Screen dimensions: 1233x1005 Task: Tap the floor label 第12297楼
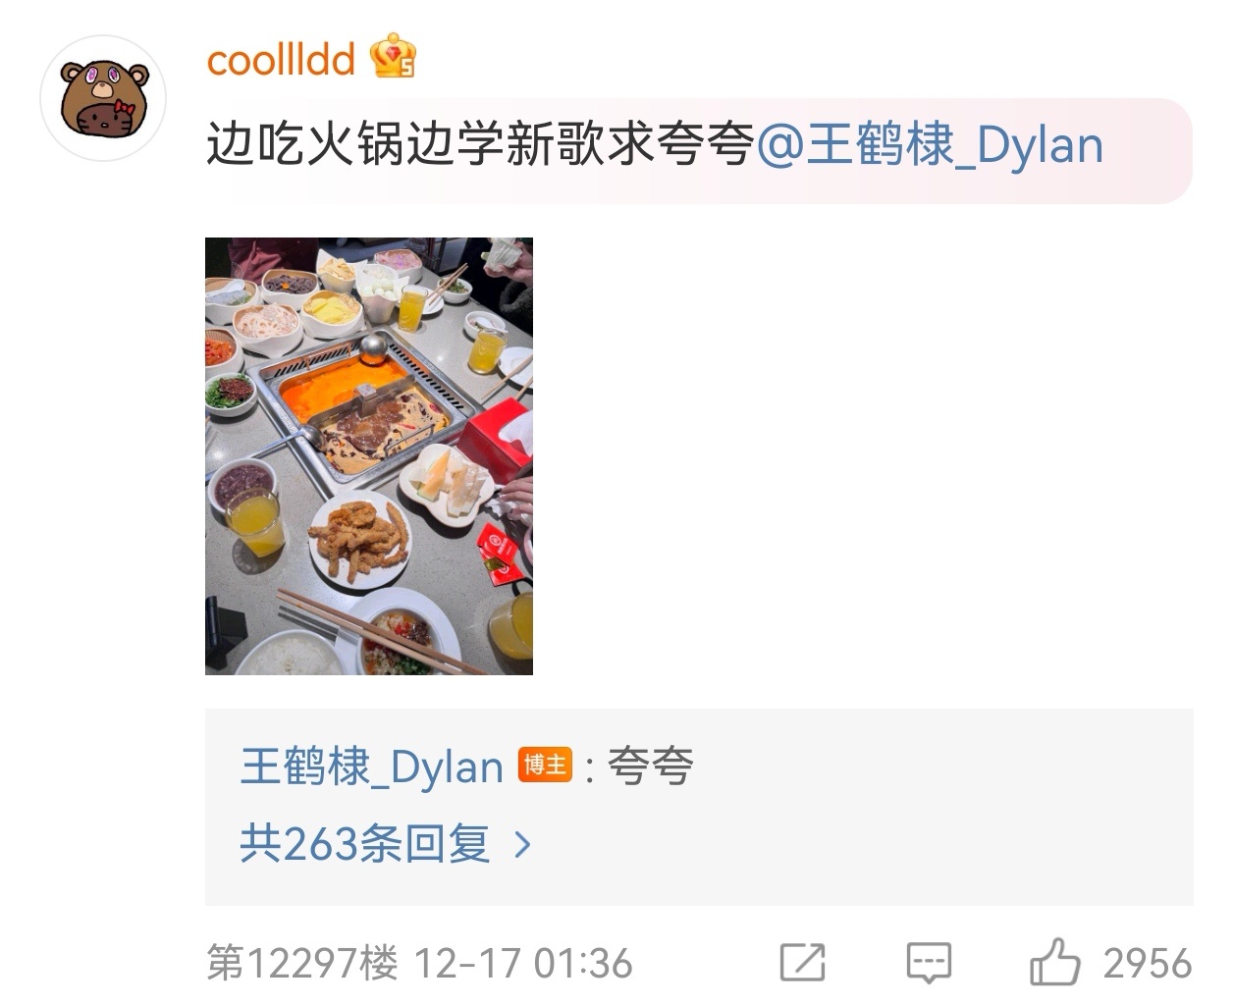[x=302, y=963]
